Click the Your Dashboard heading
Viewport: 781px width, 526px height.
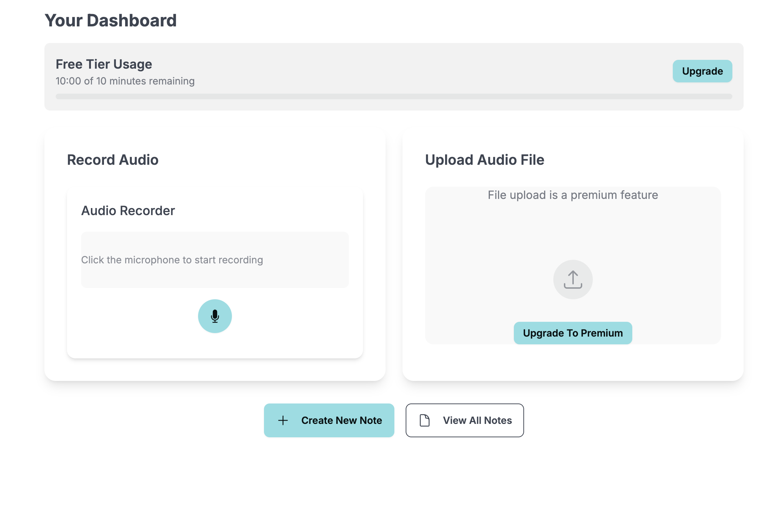(x=111, y=20)
